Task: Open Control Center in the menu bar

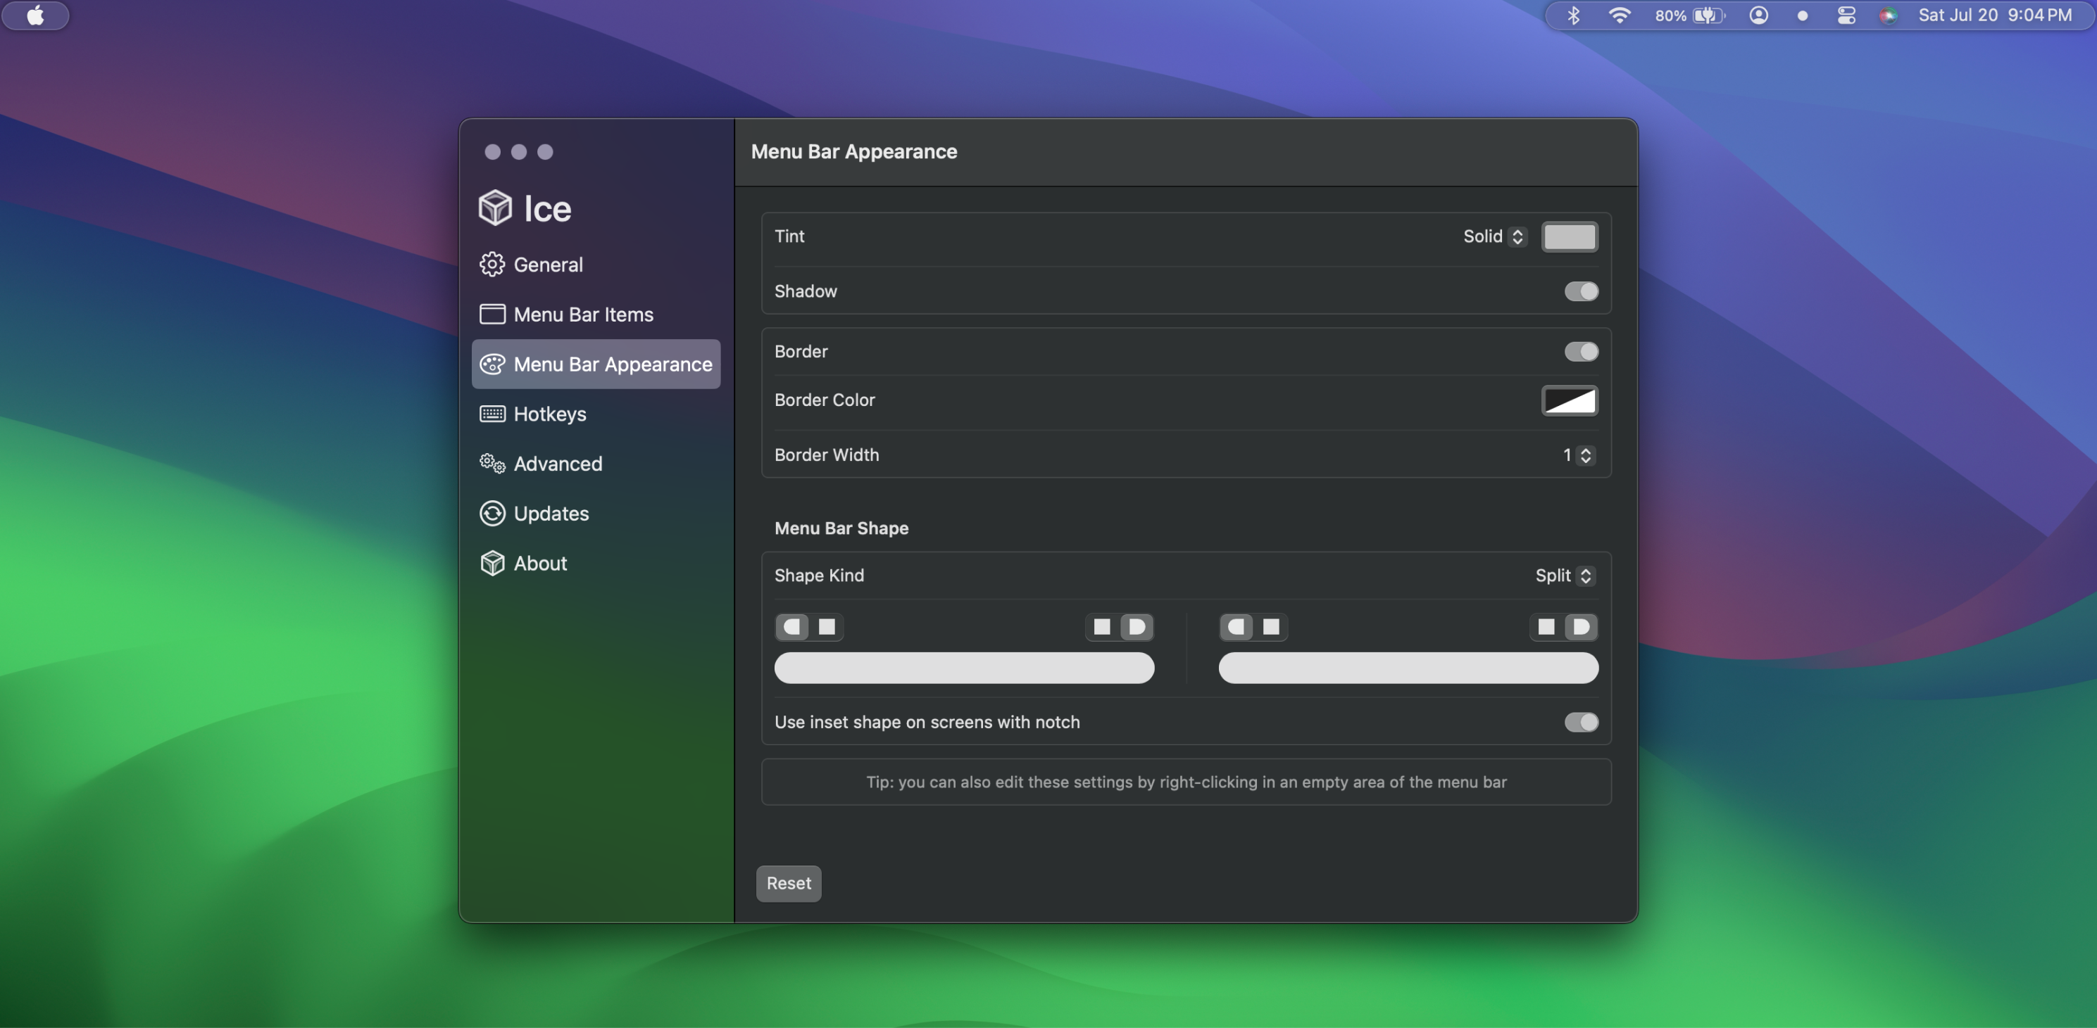Action: click(x=1846, y=15)
